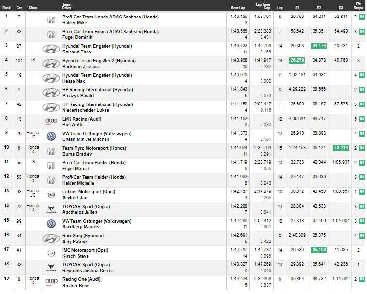The image size is (367, 294).
Task: Click the Hyundai logo next to Bäckman Jessica
Action: tap(51, 64)
